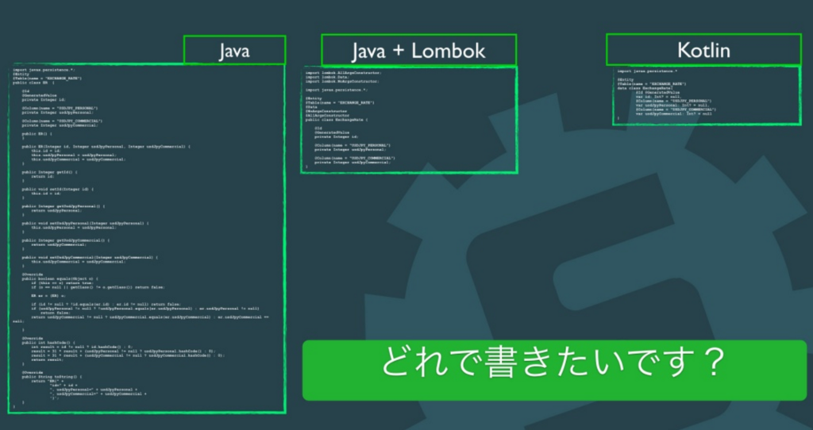Click "@NoArgsConstructor" annotation in Lombok code

point(326,111)
